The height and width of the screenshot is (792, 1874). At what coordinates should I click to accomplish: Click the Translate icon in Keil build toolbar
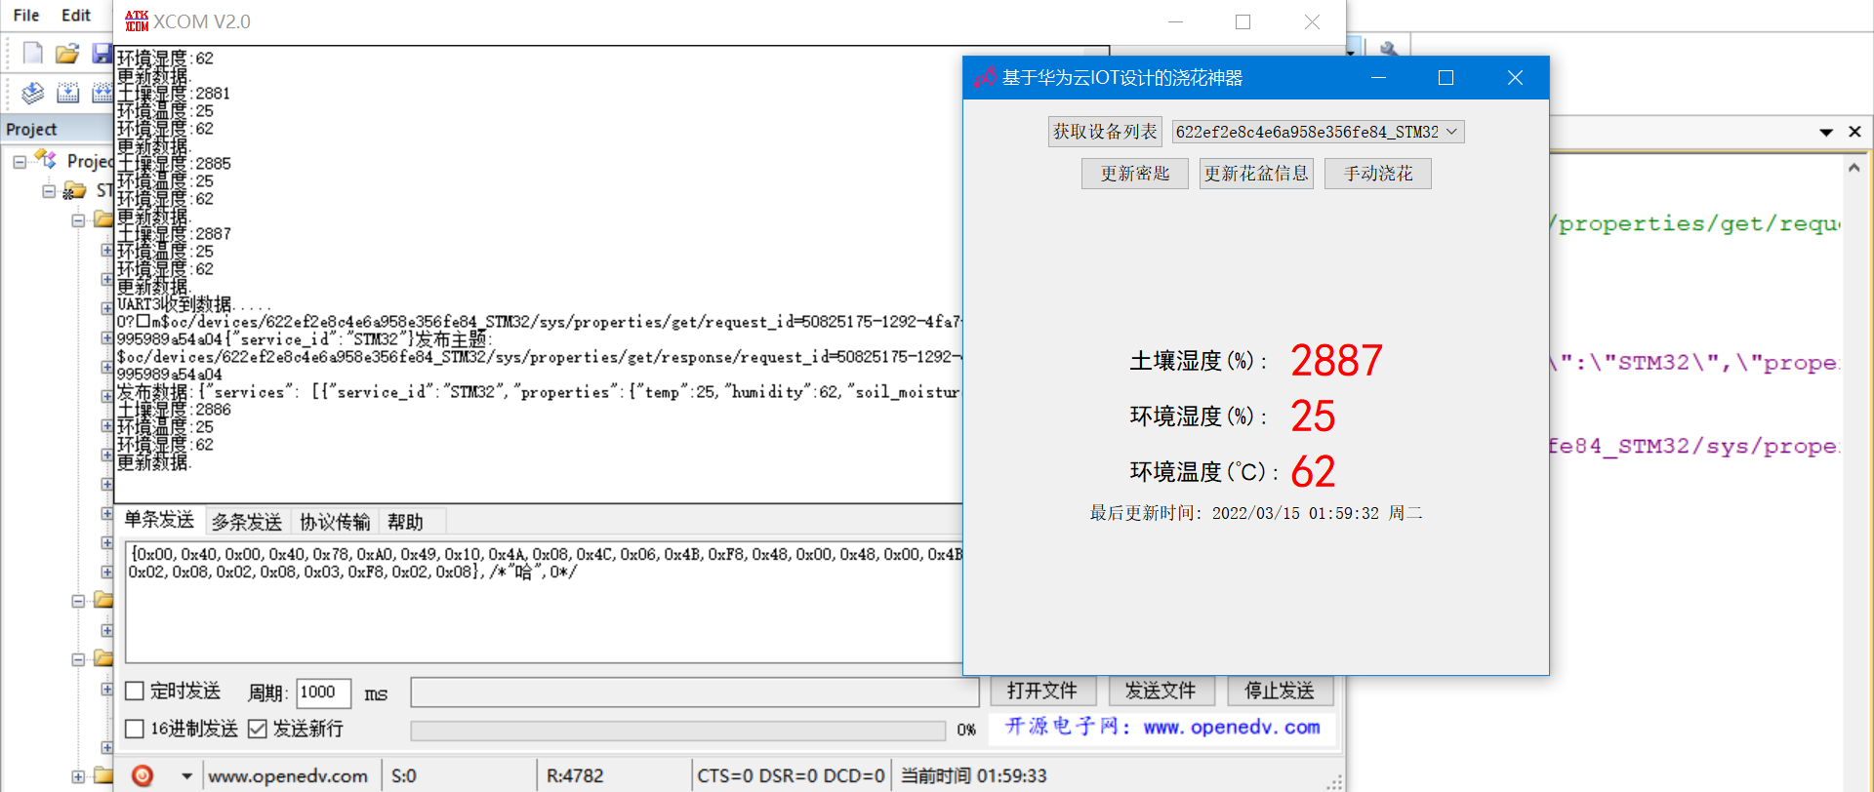(33, 93)
